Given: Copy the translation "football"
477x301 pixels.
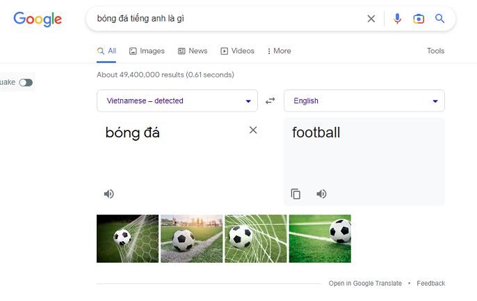Looking at the screenshot, I should 296,194.
